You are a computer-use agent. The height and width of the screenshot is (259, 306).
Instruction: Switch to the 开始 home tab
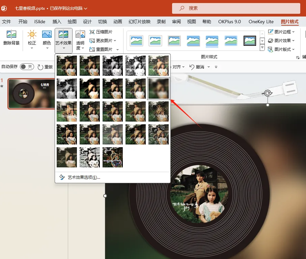tap(23, 22)
